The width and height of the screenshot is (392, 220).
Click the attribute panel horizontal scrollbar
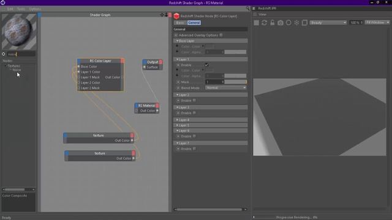click(209, 210)
